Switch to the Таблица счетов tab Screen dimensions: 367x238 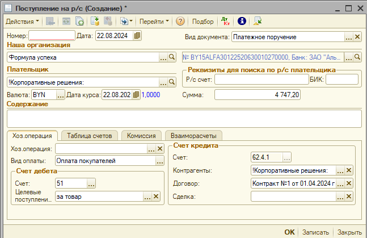point(90,135)
